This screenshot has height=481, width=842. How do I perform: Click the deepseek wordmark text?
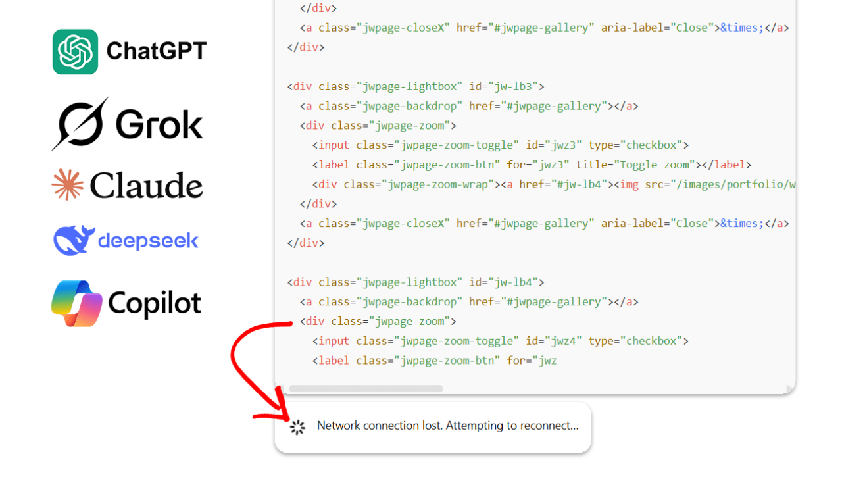click(x=148, y=241)
